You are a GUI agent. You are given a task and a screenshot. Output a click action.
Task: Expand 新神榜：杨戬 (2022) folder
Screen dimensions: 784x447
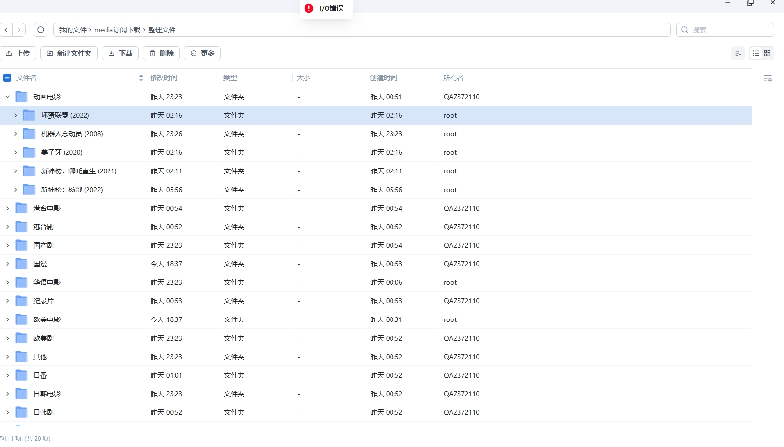point(16,190)
